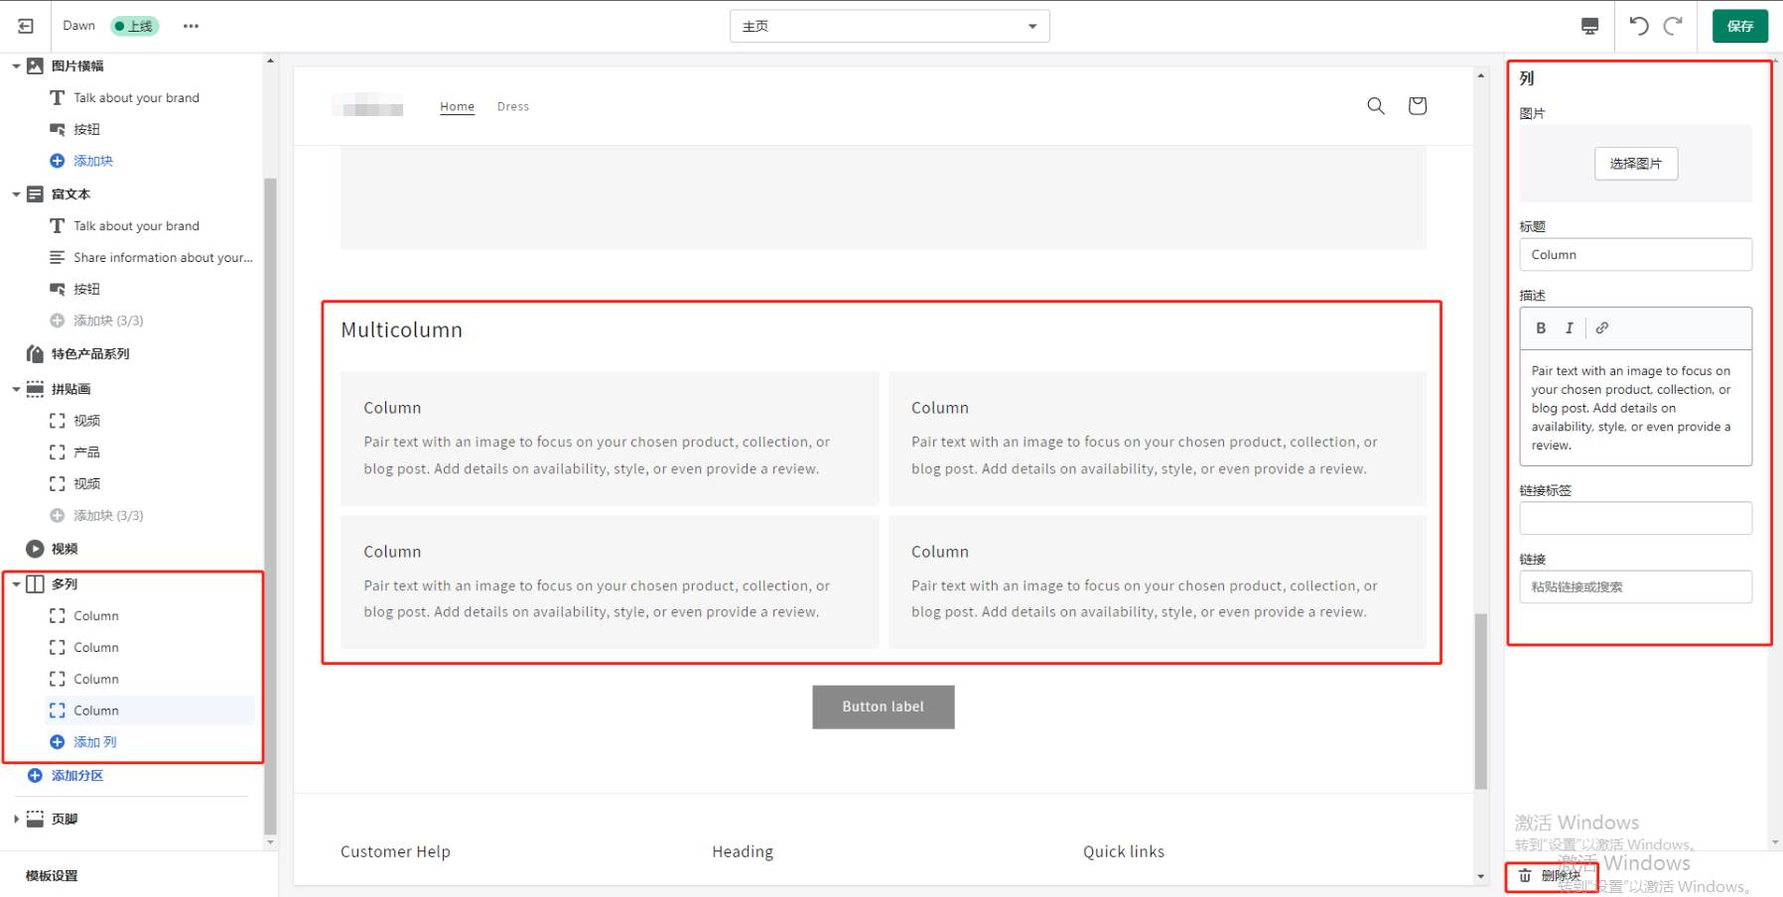This screenshot has height=897, width=1783.
Task: Collapse the 多列 section in sidebar
Action: pyautogui.click(x=16, y=584)
